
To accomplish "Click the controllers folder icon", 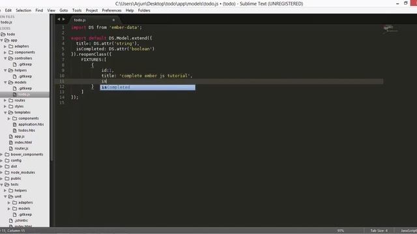I will (10, 58).
